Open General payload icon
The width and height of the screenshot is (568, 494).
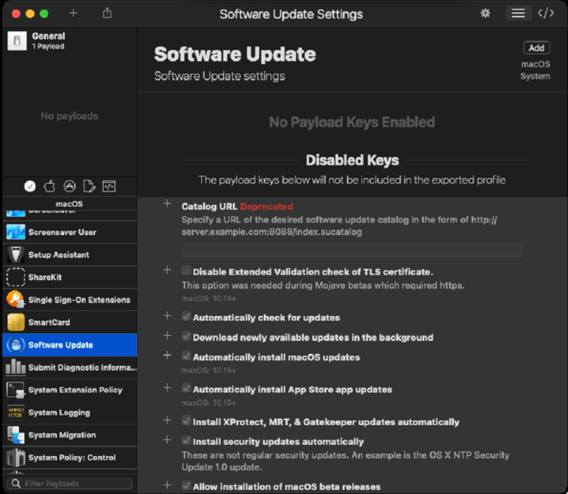coord(17,41)
